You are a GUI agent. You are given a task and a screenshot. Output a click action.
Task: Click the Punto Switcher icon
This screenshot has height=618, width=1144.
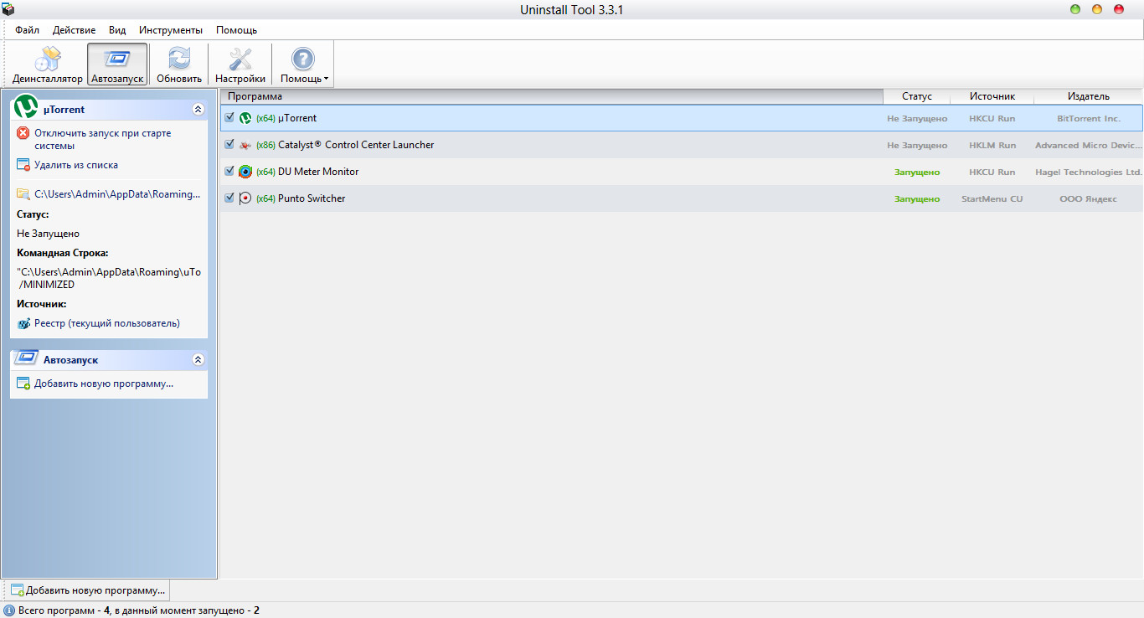click(x=245, y=198)
